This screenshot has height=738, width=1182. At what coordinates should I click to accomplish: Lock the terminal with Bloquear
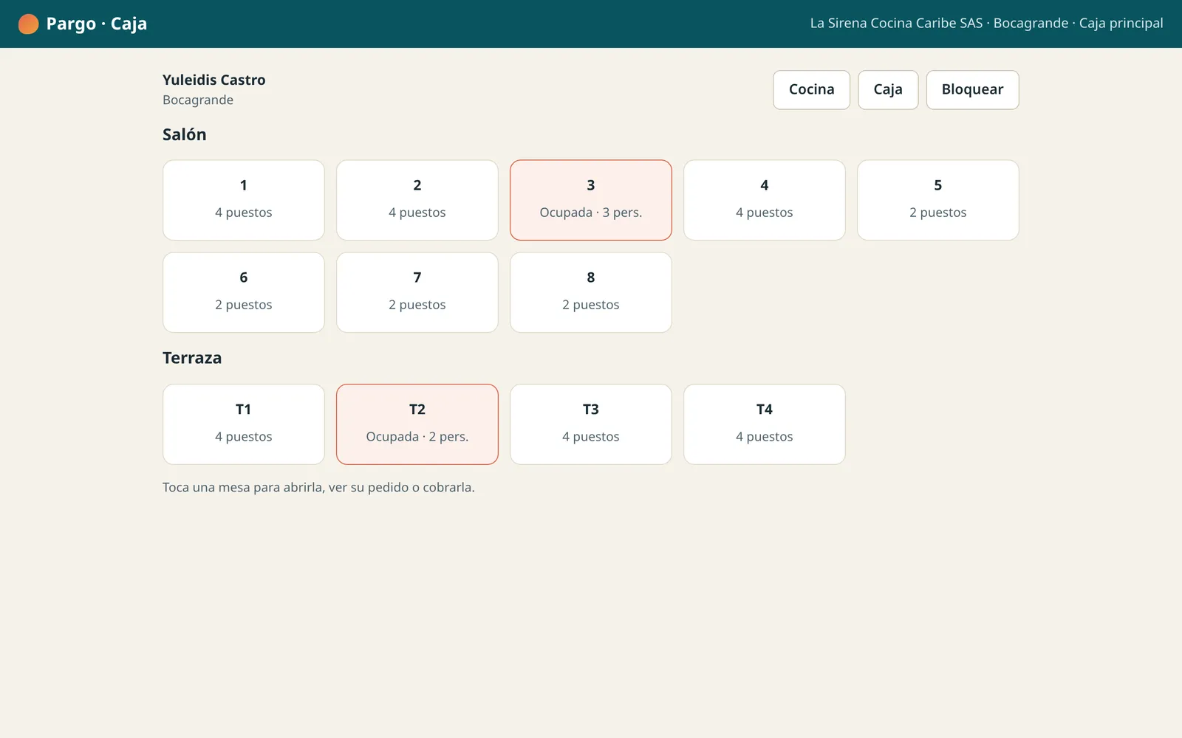tap(972, 90)
